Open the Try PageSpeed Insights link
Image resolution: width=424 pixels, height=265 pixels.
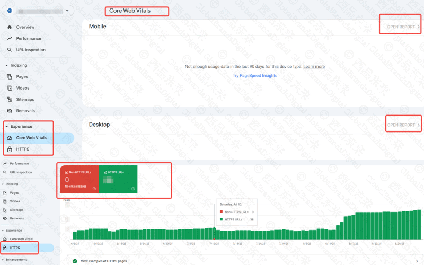[254, 76]
